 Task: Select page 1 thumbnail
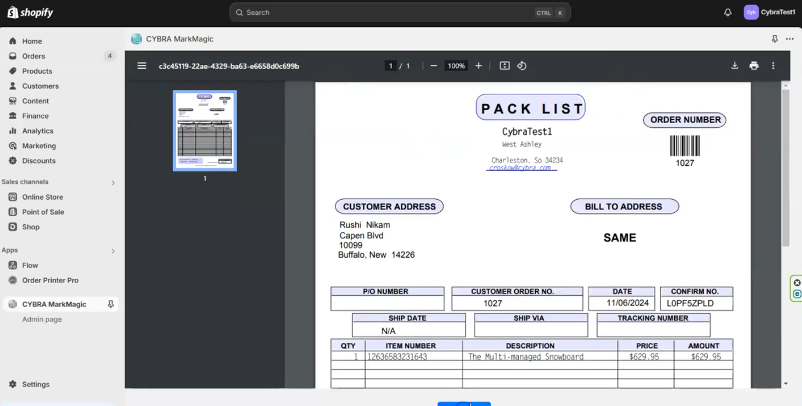(205, 131)
